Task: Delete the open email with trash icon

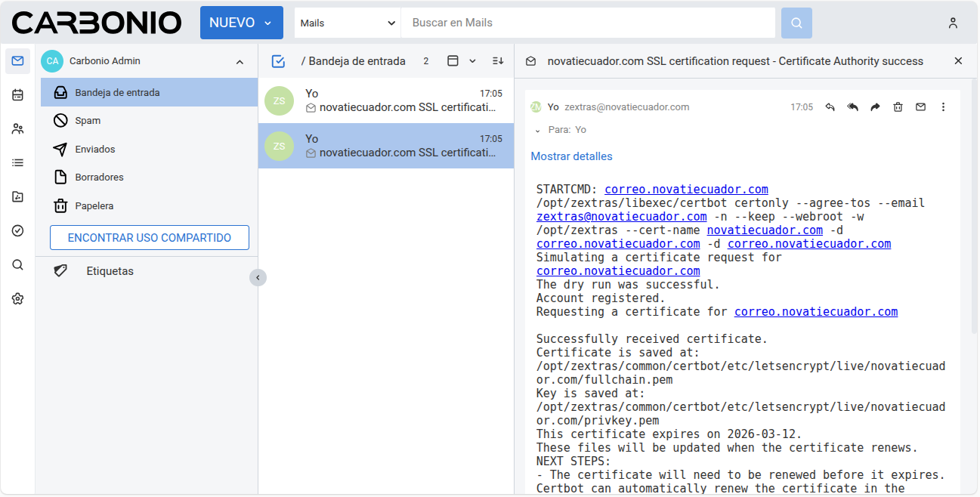Action: [x=898, y=107]
